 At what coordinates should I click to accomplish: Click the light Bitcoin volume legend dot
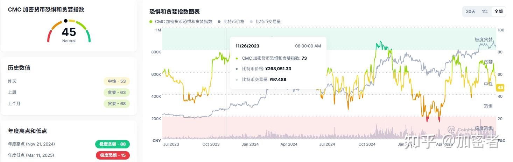[252, 22]
